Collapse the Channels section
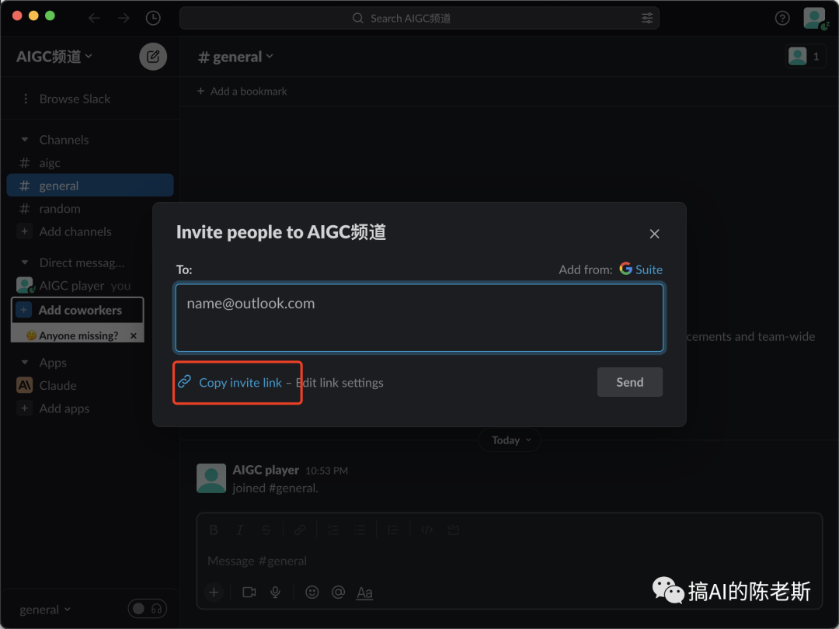Screen dimensions: 839x629 point(25,140)
